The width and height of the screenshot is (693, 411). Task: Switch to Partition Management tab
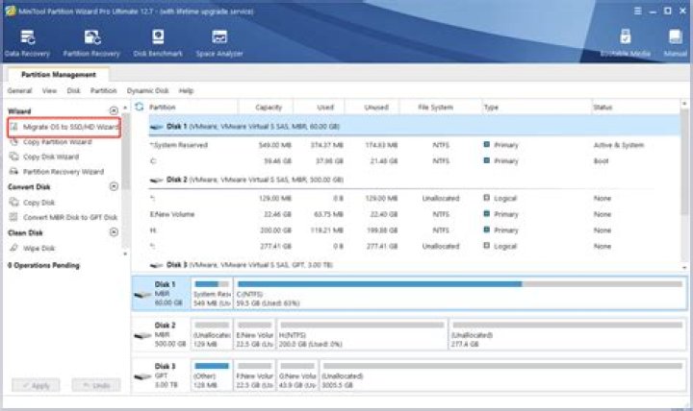pyautogui.click(x=59, y=75)
